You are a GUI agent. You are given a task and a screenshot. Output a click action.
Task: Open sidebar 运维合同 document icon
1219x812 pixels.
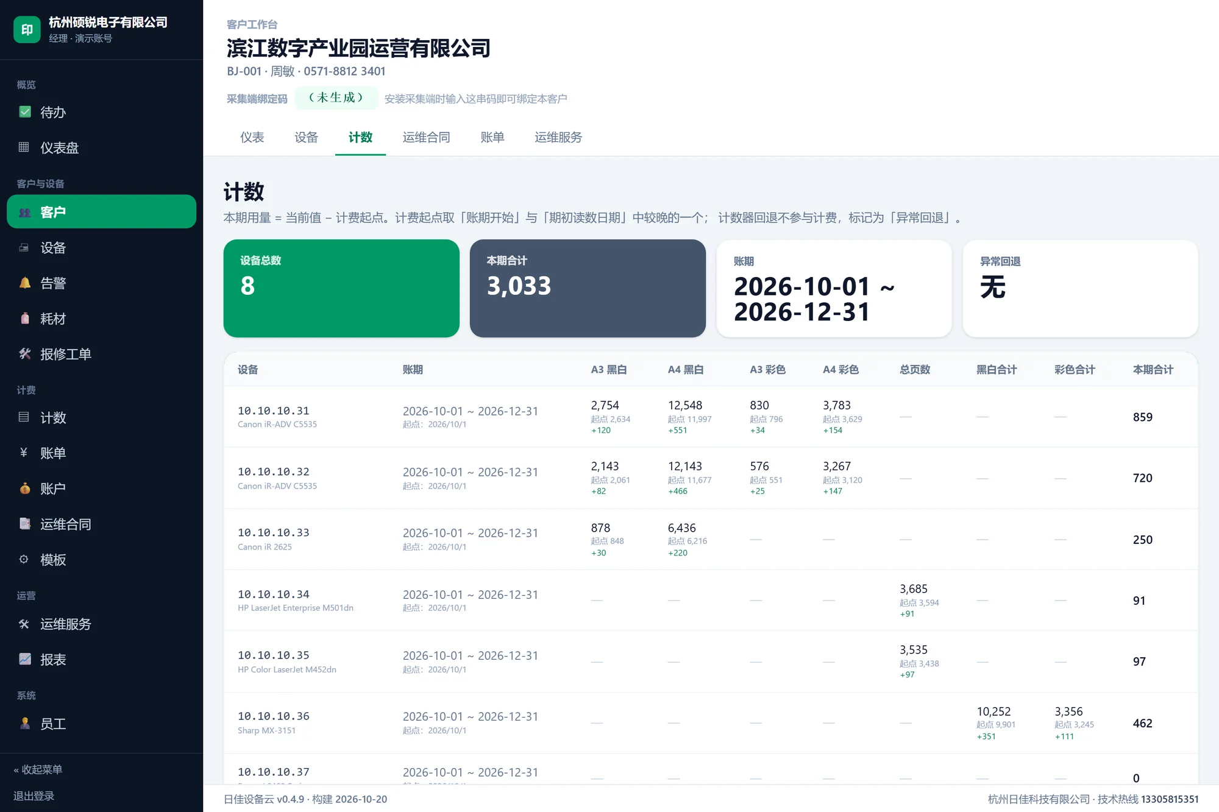[x=25, y=524]
